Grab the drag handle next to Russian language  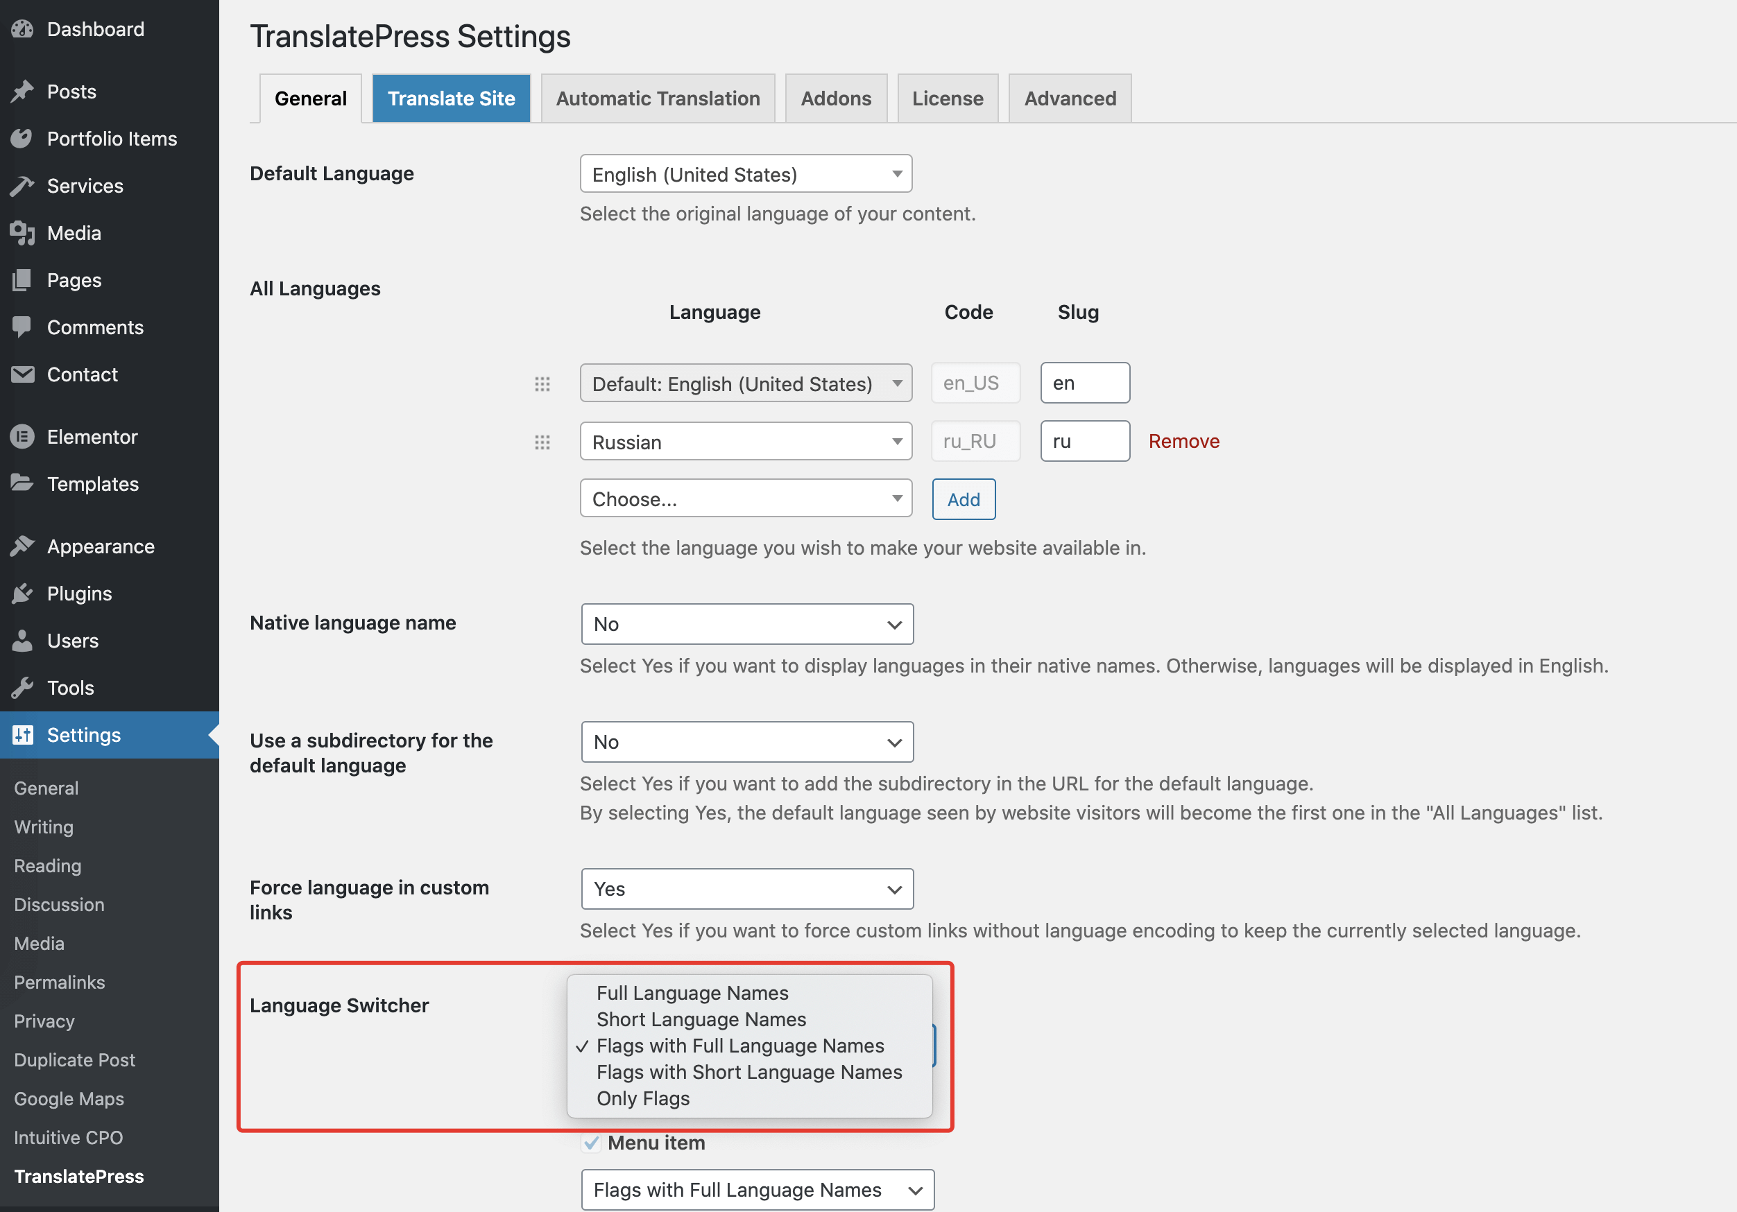pos(542,442)
